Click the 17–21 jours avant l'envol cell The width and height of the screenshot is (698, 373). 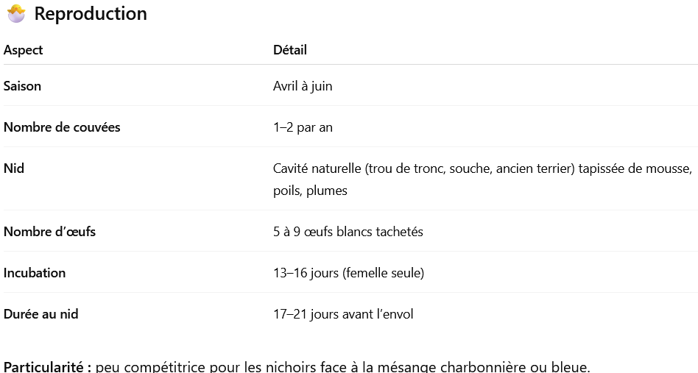coord(343,314)
